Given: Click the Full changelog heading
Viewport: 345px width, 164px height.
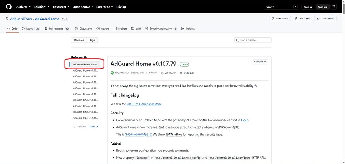Looking at the screenshot, I should [125, 95].
